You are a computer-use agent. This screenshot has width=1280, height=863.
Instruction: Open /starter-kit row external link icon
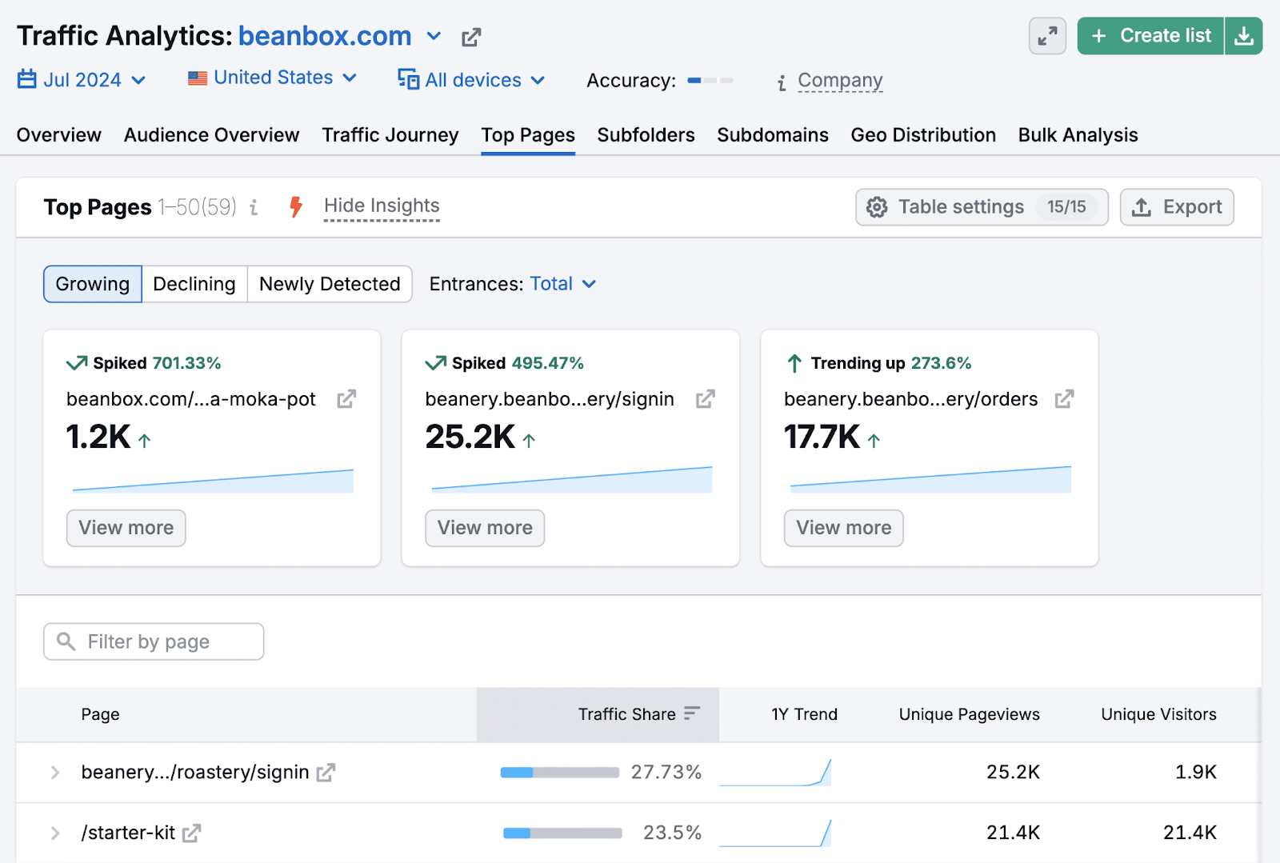tap(191, 833)
